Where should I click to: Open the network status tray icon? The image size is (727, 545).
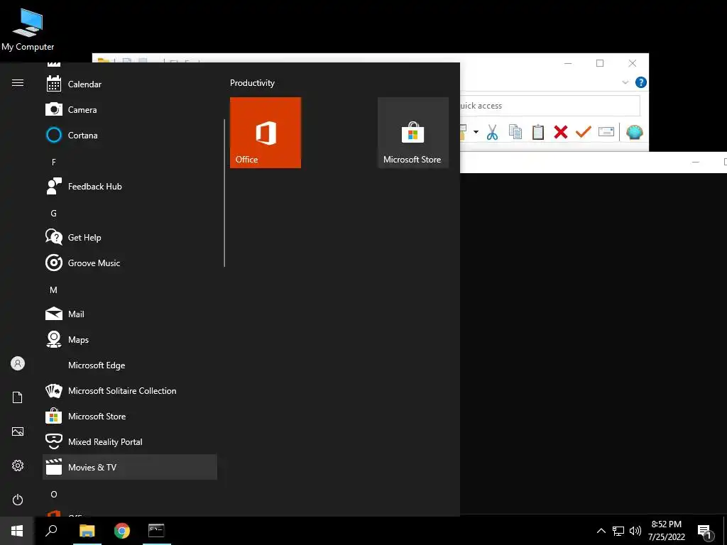618,531
